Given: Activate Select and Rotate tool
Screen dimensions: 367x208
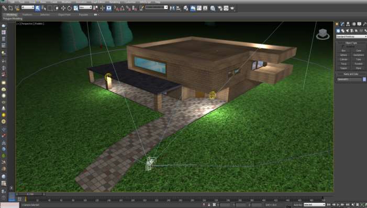Looking at the screenshot, I should (x=70, y=8).
